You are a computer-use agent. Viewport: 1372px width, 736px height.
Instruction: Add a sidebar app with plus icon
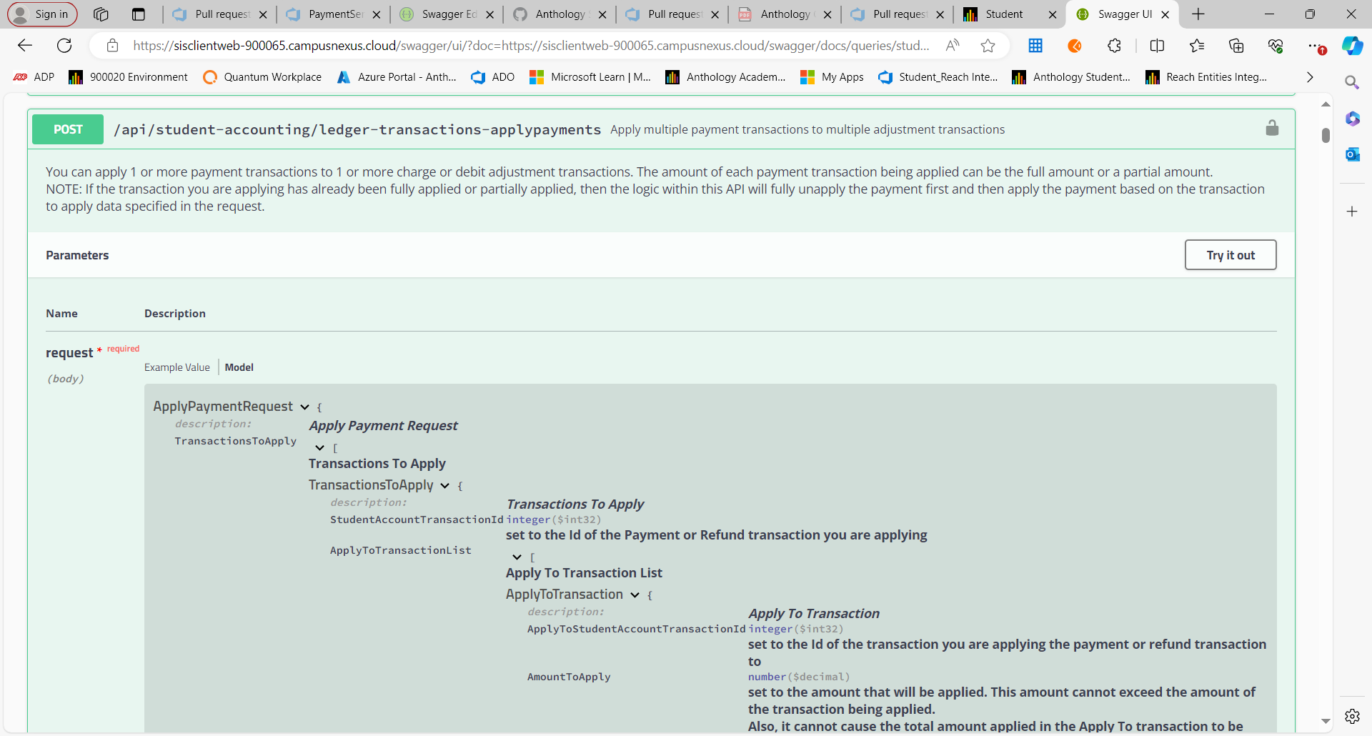click(1352, 212)
